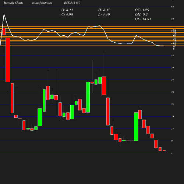Click the 59 price axis label
The image size is (184, 184).
pos(172,19)
